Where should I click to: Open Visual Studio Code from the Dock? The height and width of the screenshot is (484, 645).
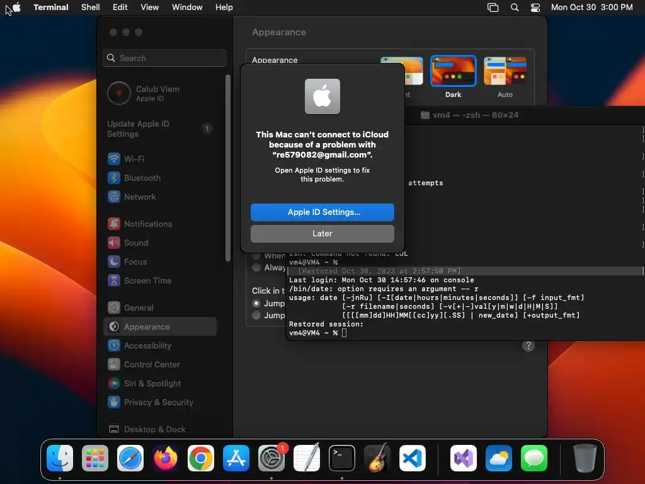[412, 458]
